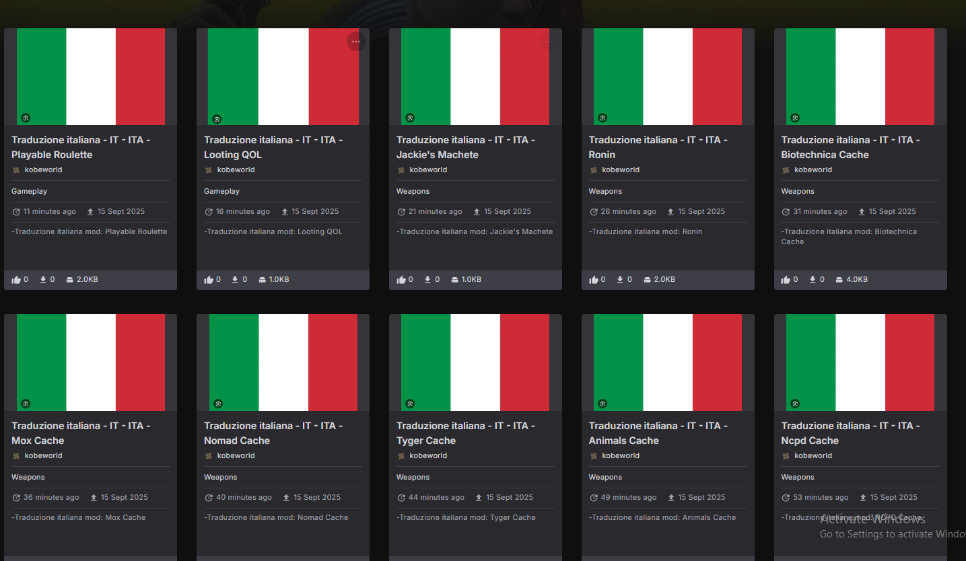The height and width of the screenshot is (561, 966).
Task: Click the small badge icon on Ncpd Cache thumbnail
Action: 795,404
